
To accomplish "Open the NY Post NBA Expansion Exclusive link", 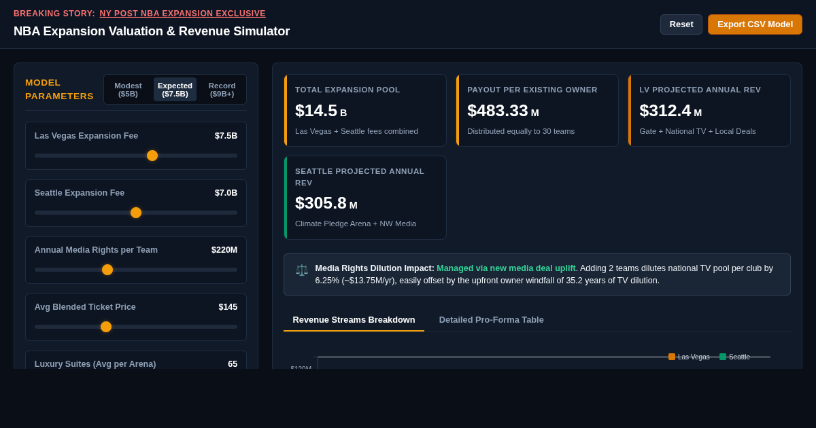I will coord(183,14).
